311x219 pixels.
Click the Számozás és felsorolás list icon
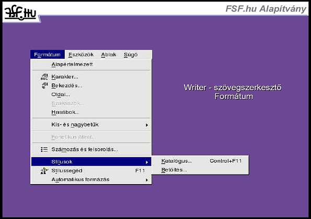coord(44,149)
